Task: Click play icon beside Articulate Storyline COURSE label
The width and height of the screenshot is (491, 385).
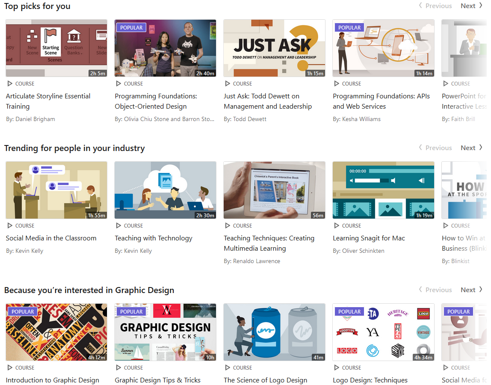Action: pyautogui.click(x=10, y=84)
